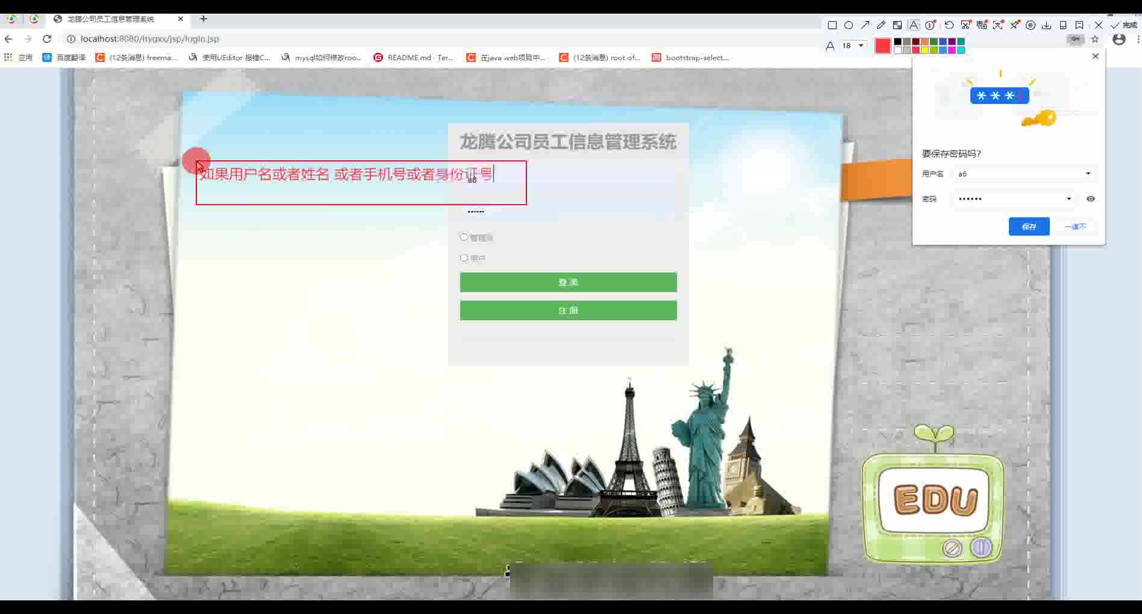Open the bootstrap-select bookmark
Image resolution: width=1142 pixels, height=614 pixels.
[x=690, y=58]
